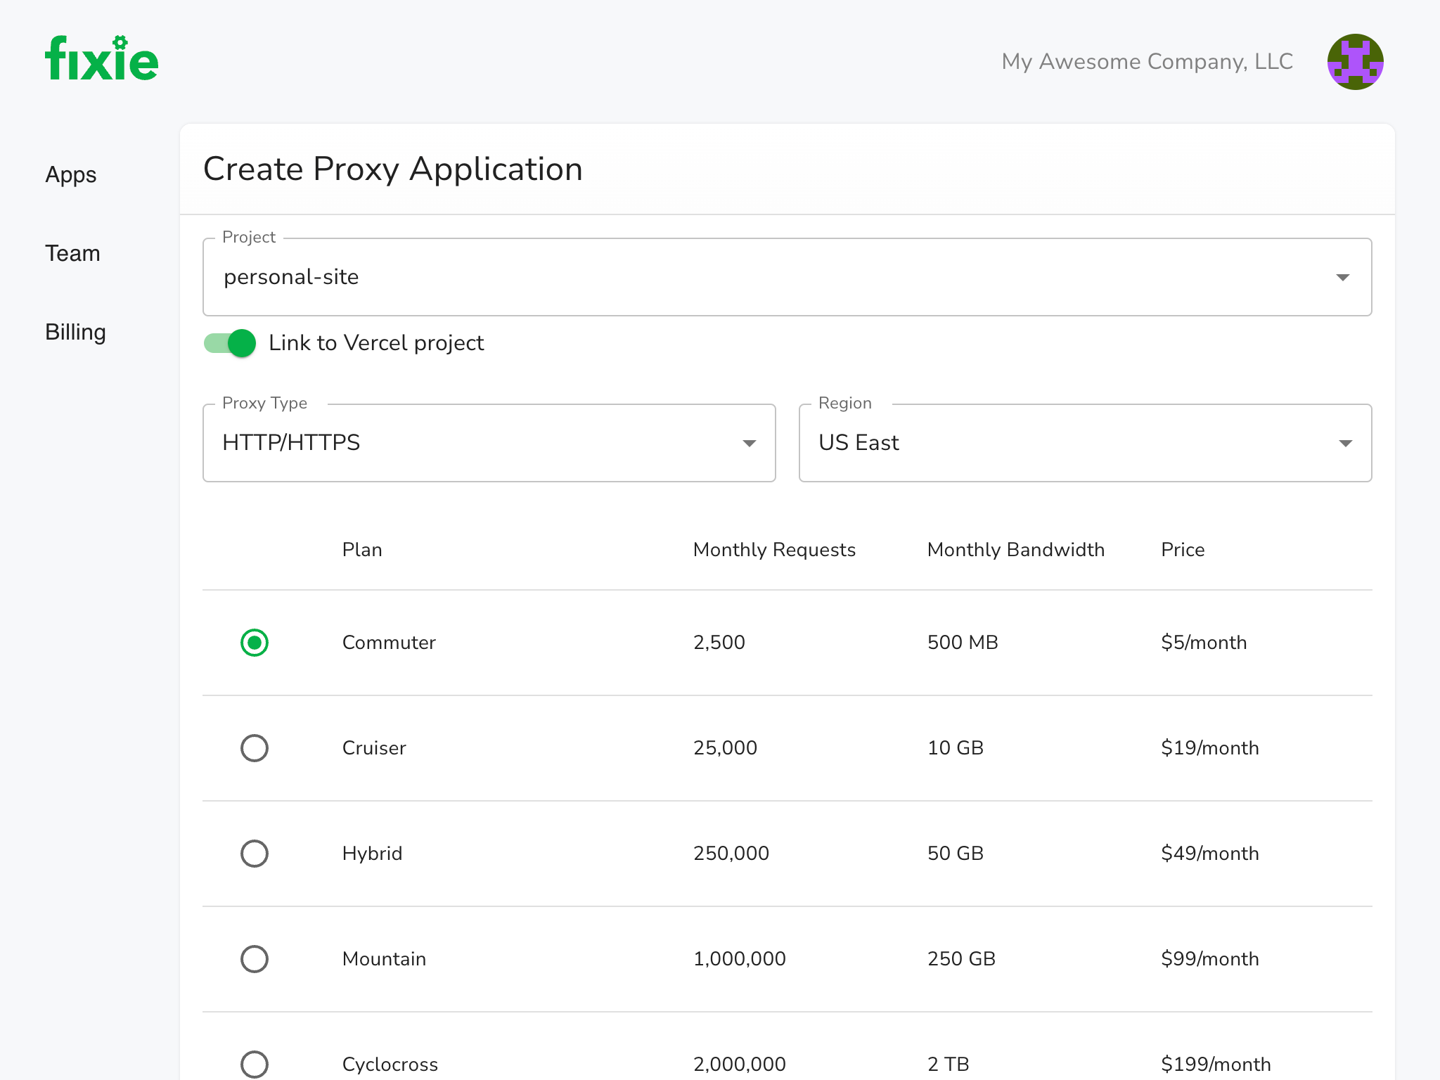Click the fixie logo
1440x1080 pixels.
102,59
